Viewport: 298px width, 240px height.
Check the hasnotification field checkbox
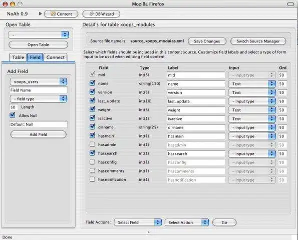92,179
